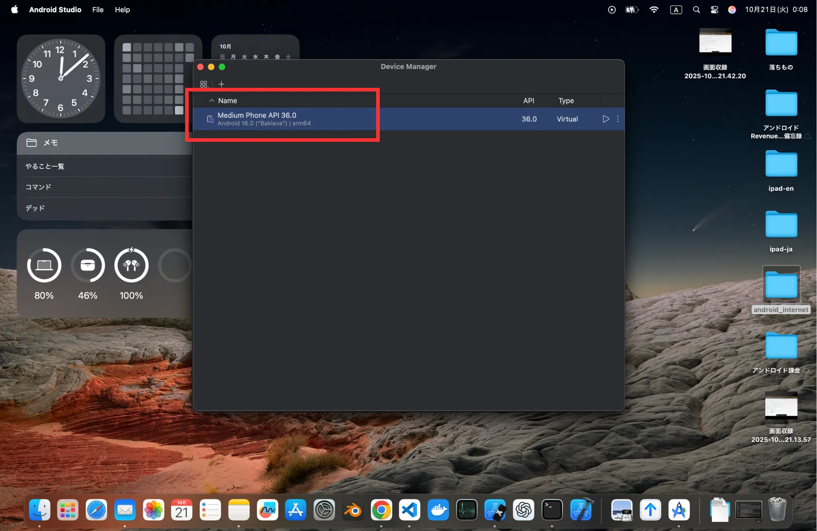817x531 pixels.
Task: Add a new virtual device with the plus icon
Action: 221,84
